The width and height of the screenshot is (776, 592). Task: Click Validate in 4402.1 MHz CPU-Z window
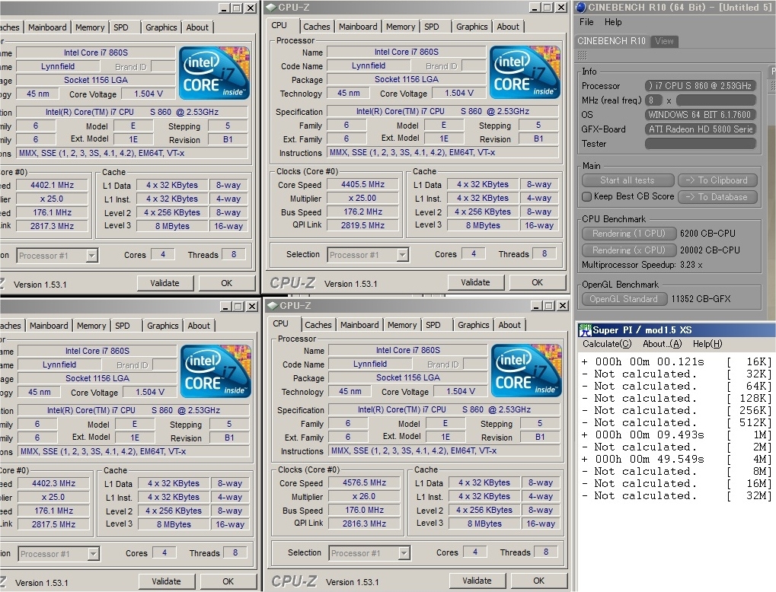click(x=164, y=283)
